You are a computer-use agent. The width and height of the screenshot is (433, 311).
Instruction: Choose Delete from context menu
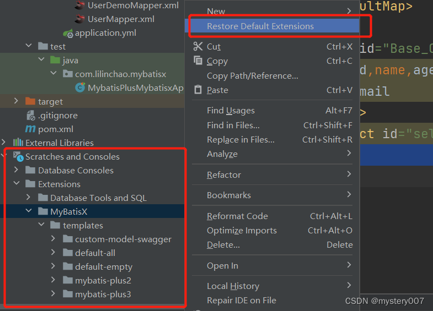pyautogui.click(x=272, y=245)
